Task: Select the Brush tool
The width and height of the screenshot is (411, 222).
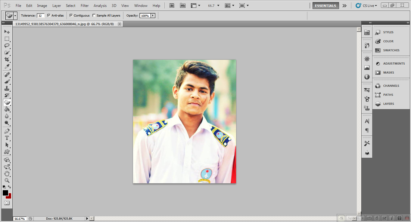Action: (7, 81)
